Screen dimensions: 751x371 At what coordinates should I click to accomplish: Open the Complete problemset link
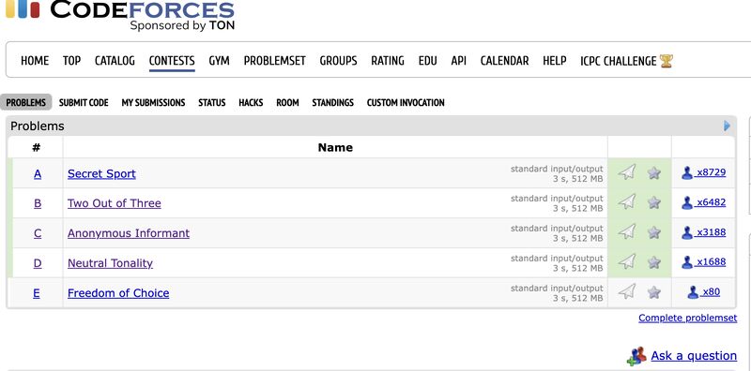688,318
